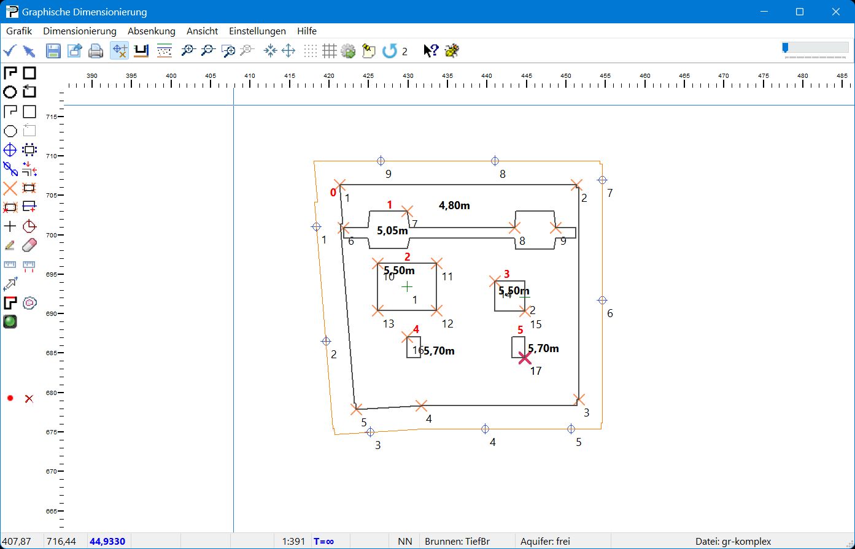Zoom in with the plus magnifier icon

188,51
